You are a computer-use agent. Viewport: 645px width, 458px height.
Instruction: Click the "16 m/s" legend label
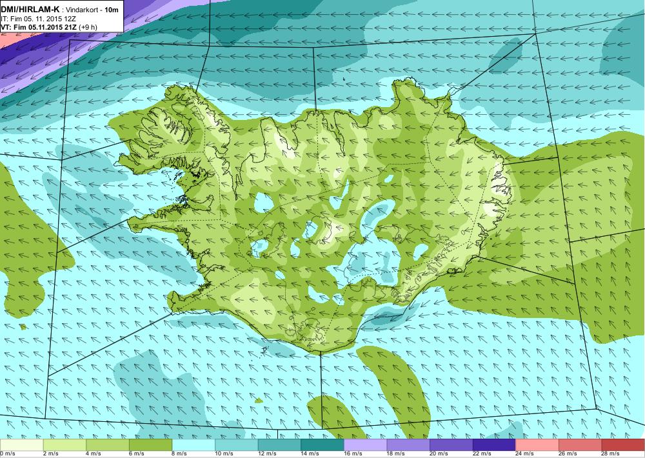pyautogui.click(x=353, y=454)
